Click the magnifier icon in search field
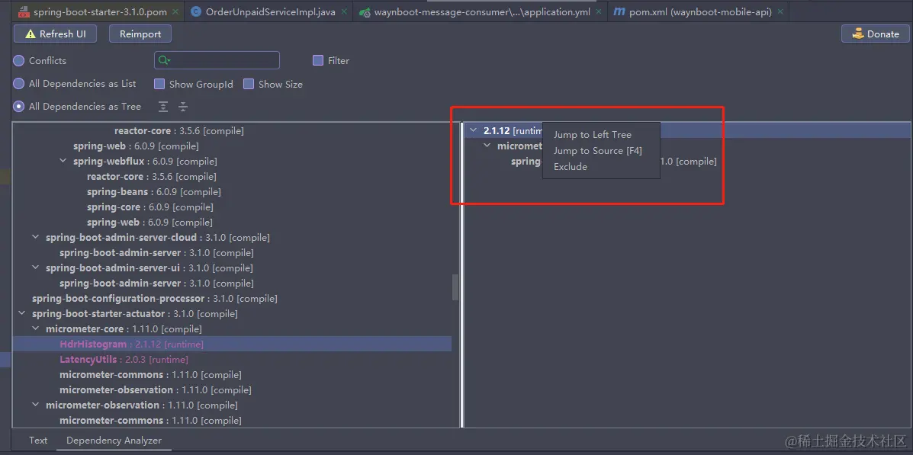Image resolution: width=913 pixels, height=455 pixels. [164, 60]
